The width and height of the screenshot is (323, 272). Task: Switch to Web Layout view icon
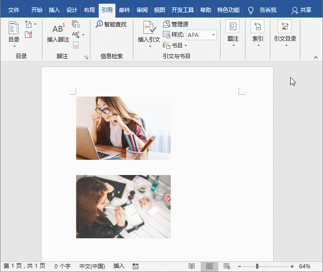227,266
